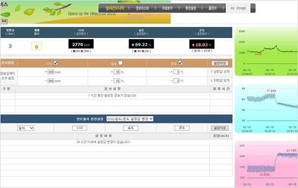Screen dimensions: 298x188
Task: Open the CO2/습도/온도 설정값 변경 dropdown
Action: coord(130,119)
